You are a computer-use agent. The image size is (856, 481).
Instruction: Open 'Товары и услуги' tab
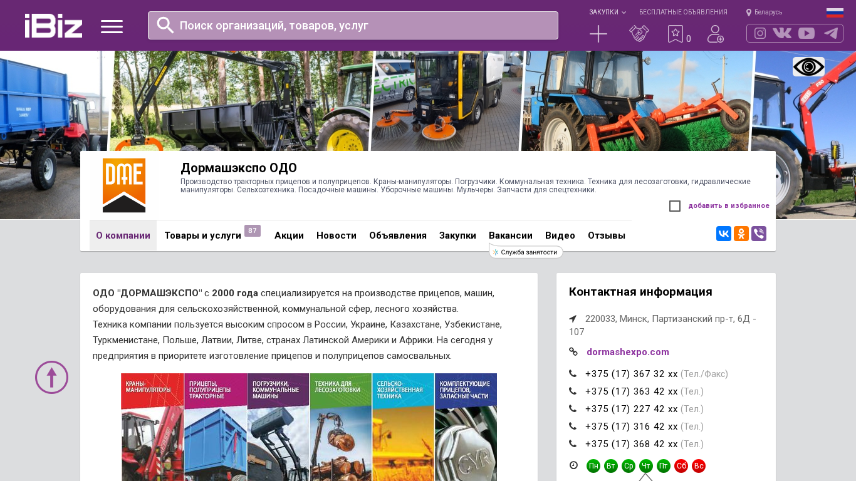[203, 235]
